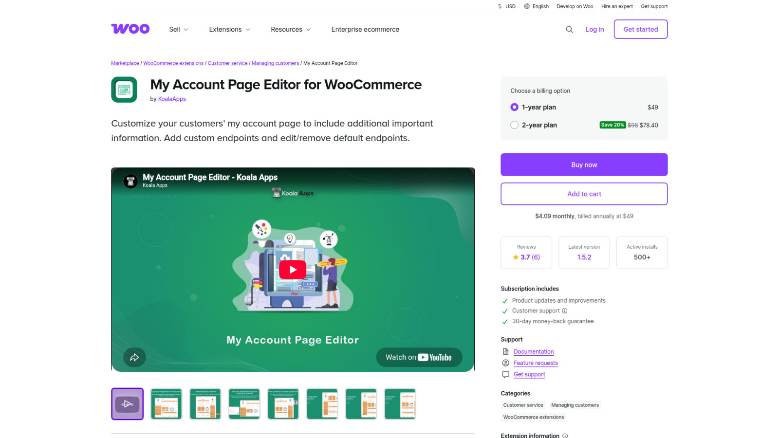Expand the Sell dropdown menu
The height and width of the screenshot is (438, 779).
point(179,30)
